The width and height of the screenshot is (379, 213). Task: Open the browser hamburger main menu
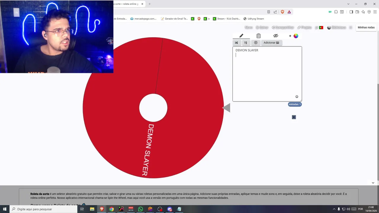tap(375, 12)
